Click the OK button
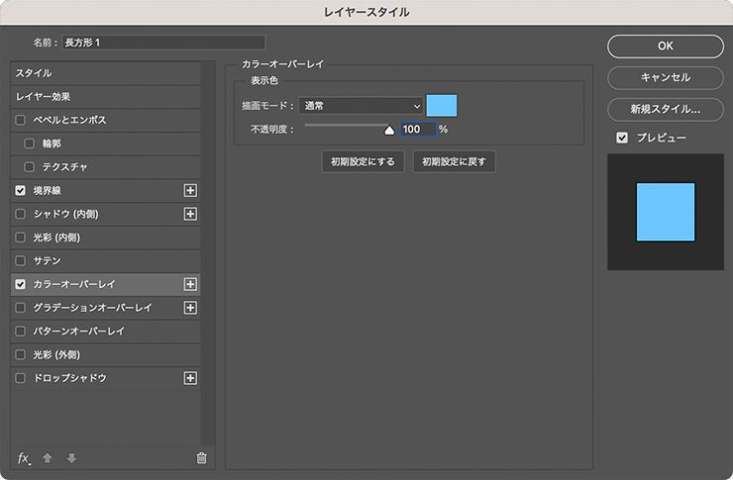Image resolution: width=733 pixels, height=480 pixels. (666, 47)
